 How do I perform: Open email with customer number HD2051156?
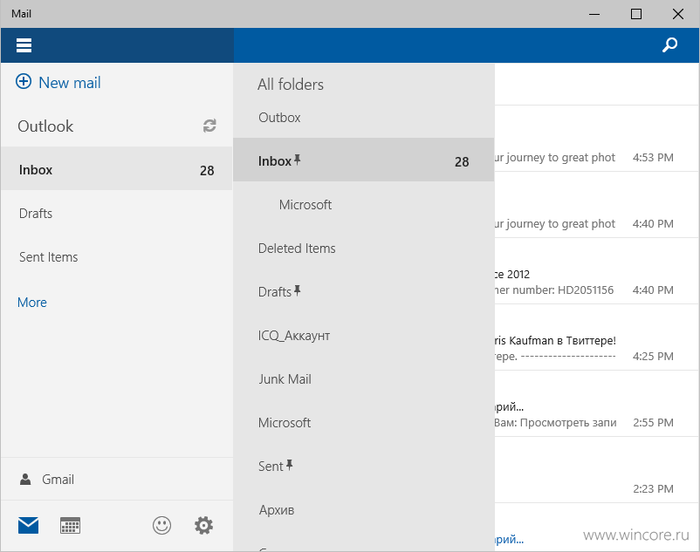point(596,271)
